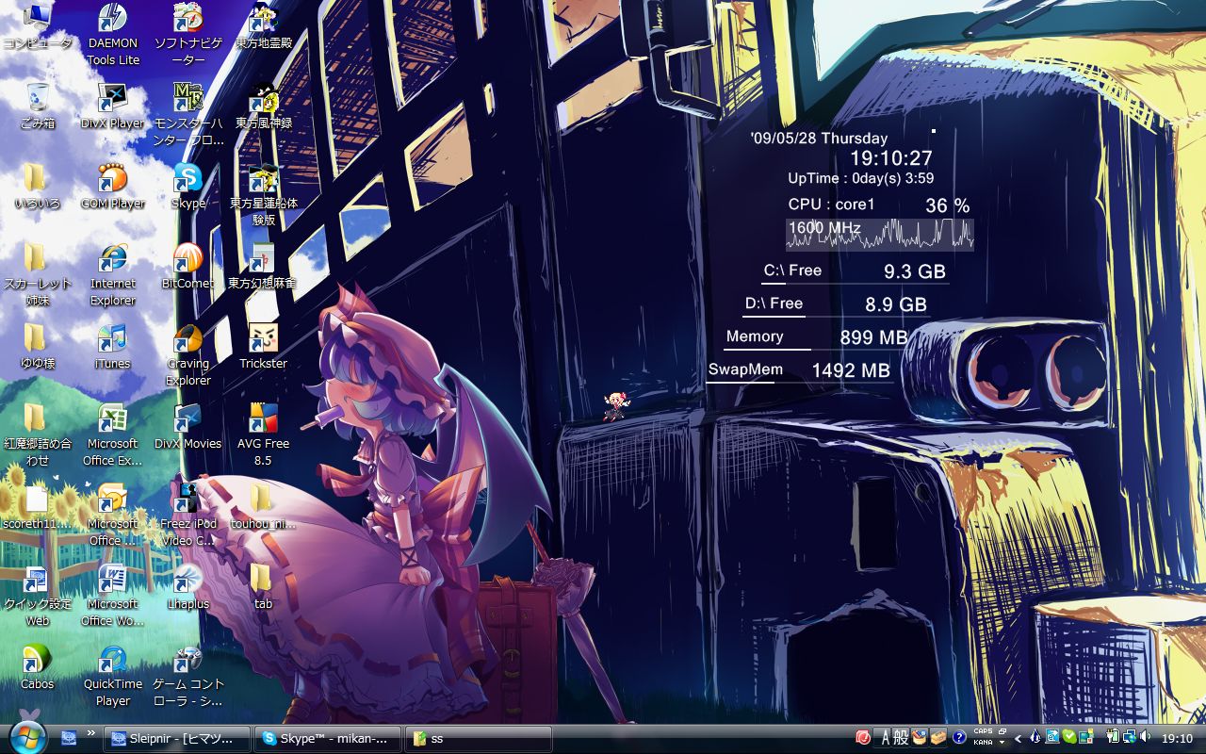Screen dimensions: 1206x754
Task: Toggle IME input mode 'A' on language bar
Action: coord(886,738)
